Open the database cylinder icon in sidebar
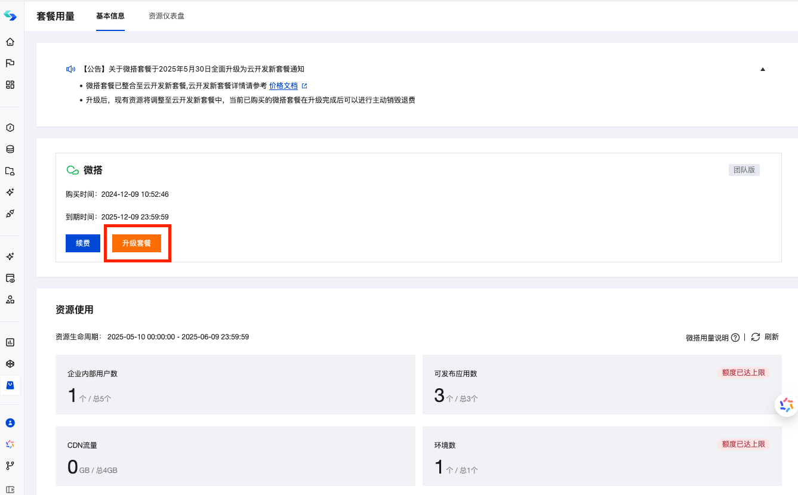 point(10,149)
